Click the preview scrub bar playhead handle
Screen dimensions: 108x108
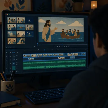coord(62,45)
